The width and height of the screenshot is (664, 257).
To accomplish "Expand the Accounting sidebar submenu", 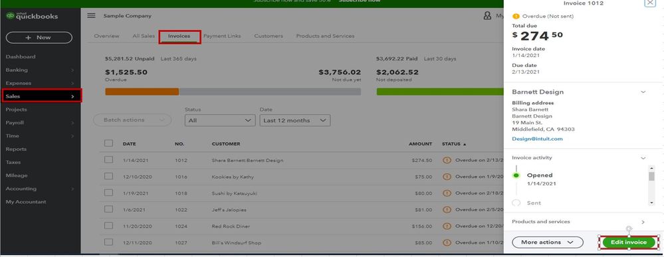I will point(72,189).
